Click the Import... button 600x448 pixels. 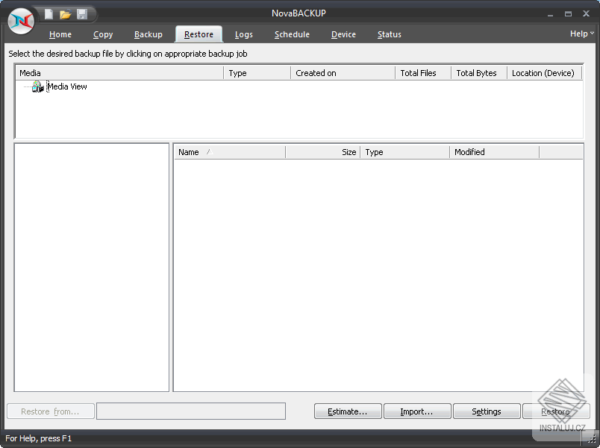(x=416, y=411)
